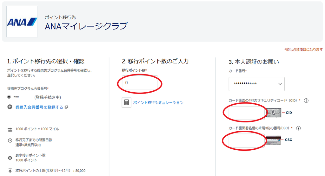
Task: Click the 3. 本人認証のお願い heading
Action: [x=254, y=62]
